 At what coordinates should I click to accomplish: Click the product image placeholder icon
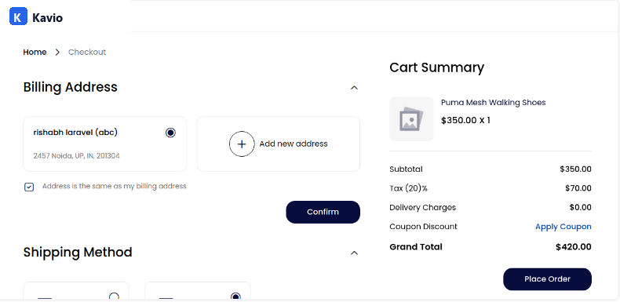point(411,119)
